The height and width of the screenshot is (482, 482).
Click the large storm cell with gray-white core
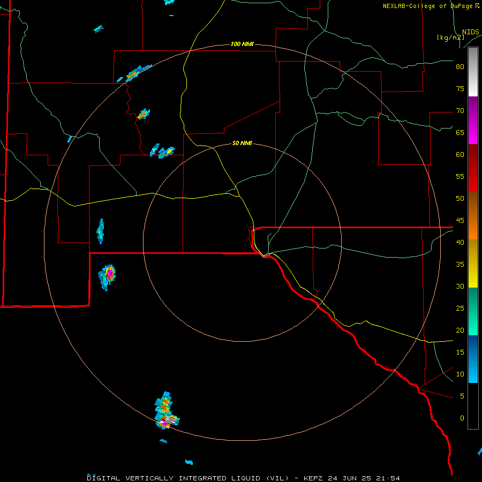pyautogui.click(x=167, y=410)
